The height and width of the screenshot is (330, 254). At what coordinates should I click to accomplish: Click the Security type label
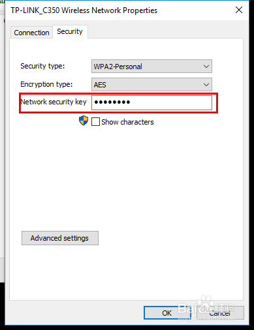point(42,66)
